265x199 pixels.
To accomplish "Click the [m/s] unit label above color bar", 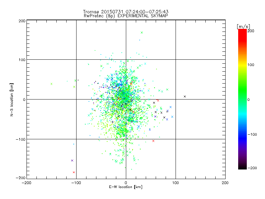I will click(x=243, y=27).
